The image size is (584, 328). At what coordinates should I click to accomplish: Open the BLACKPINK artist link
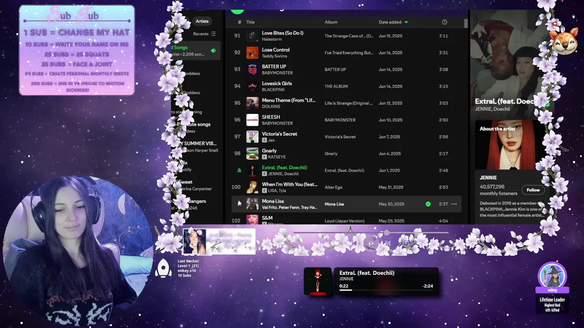pos(273,90)
